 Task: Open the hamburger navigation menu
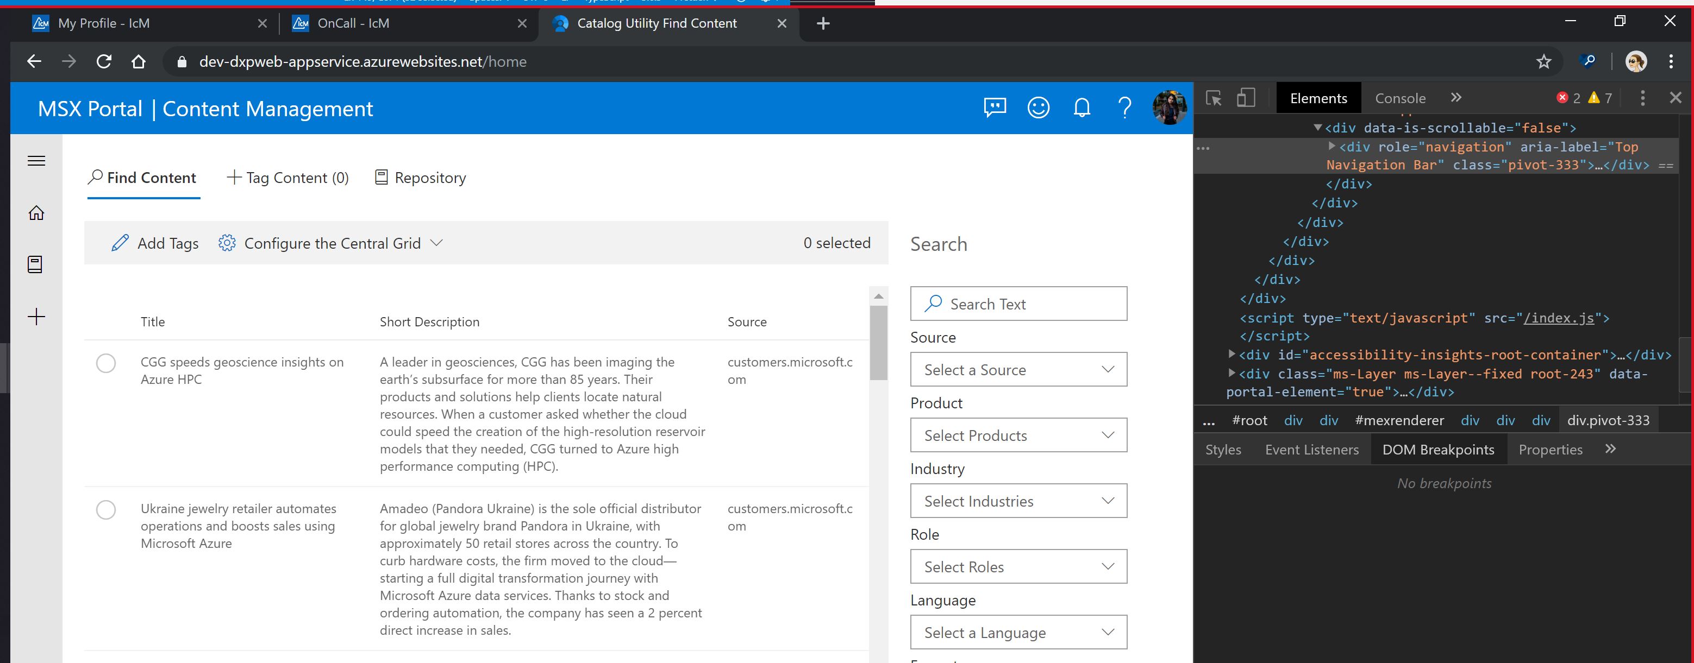37,161
